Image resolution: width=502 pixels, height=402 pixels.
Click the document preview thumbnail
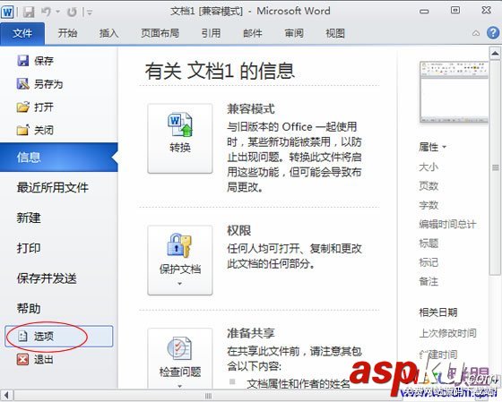point(454,92)
